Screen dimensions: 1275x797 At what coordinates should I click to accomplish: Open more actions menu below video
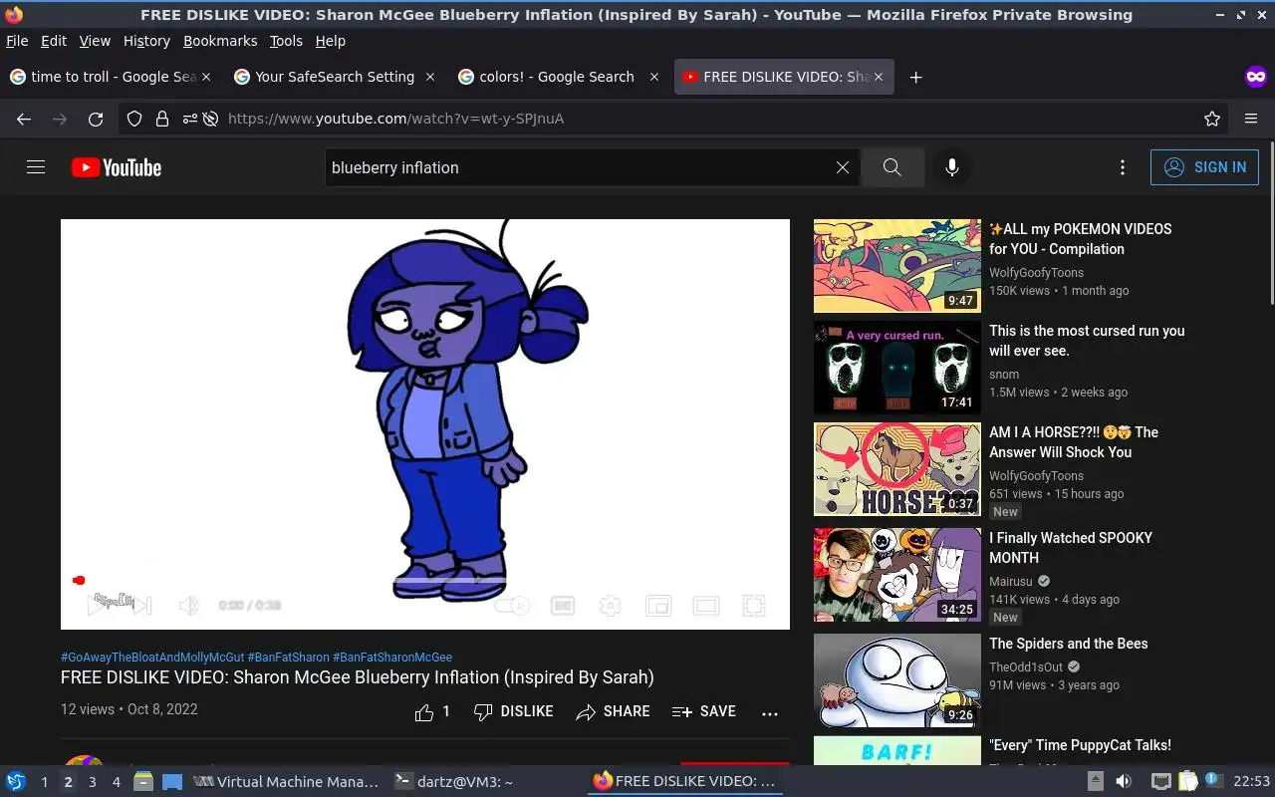click(770, 713)
